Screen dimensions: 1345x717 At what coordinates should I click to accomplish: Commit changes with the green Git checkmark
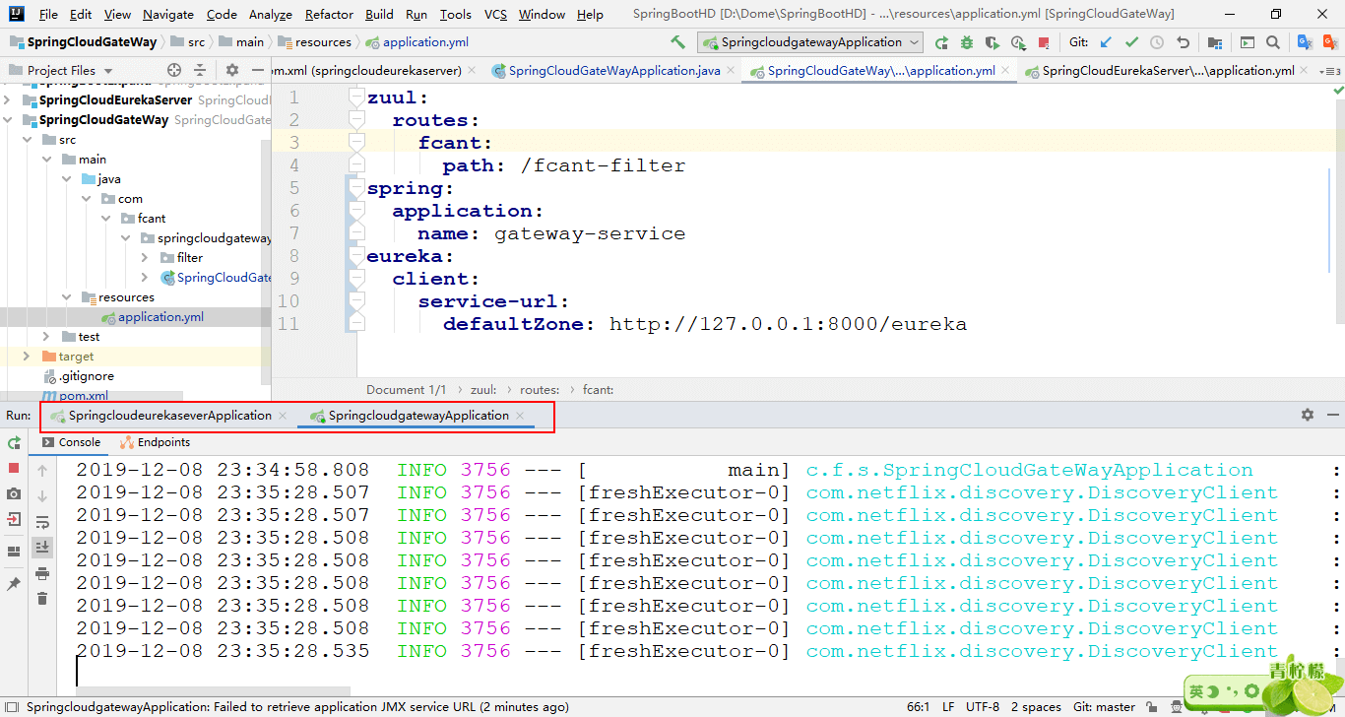pos(1131,42)
